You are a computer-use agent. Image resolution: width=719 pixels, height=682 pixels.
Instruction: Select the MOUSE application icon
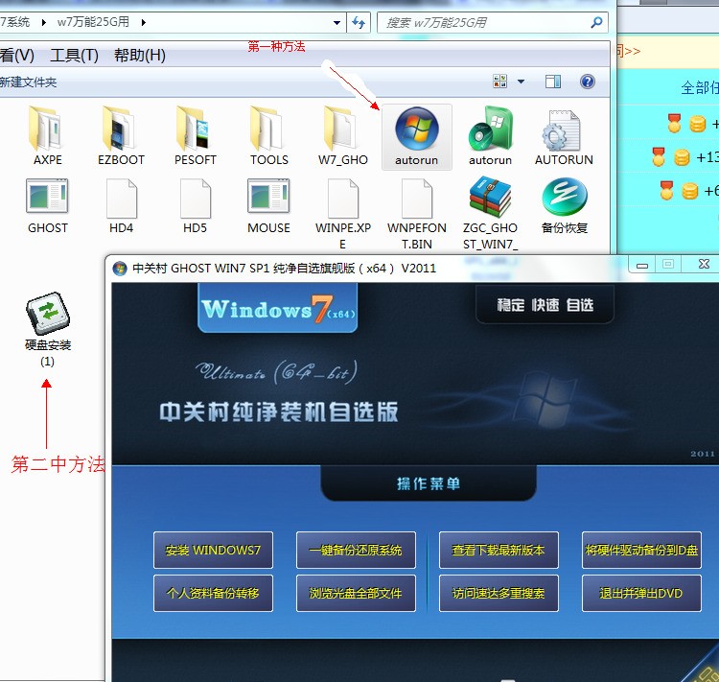[268, 205]
